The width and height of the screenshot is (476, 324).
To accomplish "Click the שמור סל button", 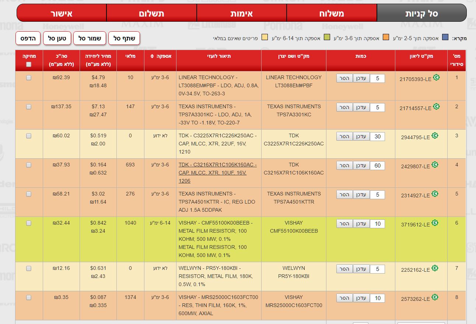I will click(90, 38).
